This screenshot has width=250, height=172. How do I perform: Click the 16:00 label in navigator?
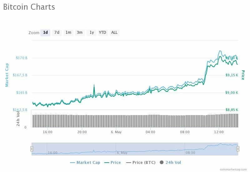(x=52, y=153)
